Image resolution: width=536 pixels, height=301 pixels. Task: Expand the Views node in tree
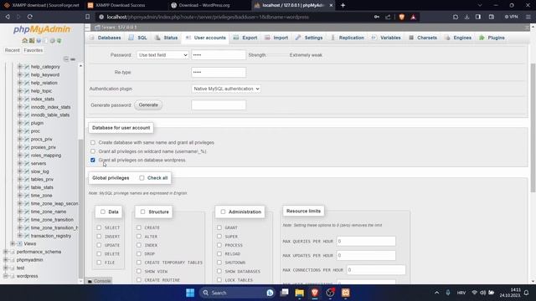pyautogui.click(x=13, y=243)
